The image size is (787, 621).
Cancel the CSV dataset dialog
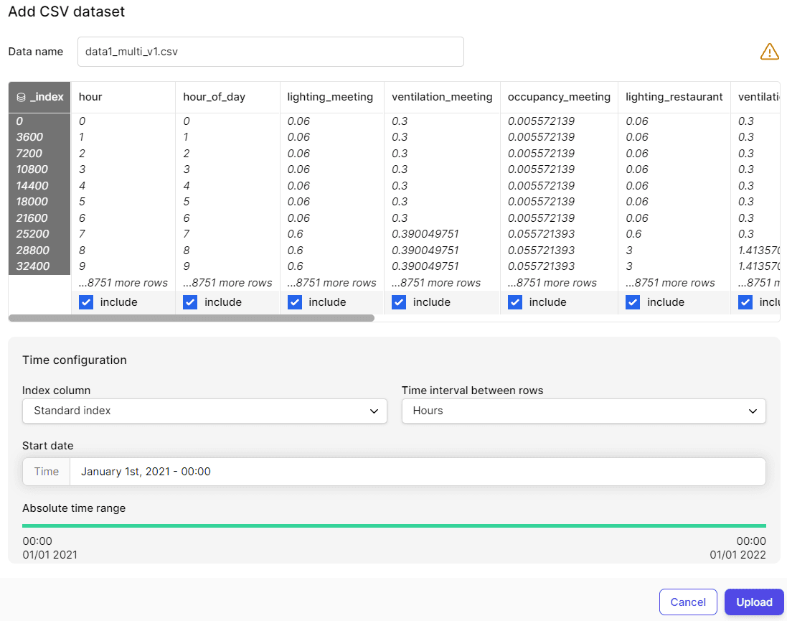tap(688, 602)
